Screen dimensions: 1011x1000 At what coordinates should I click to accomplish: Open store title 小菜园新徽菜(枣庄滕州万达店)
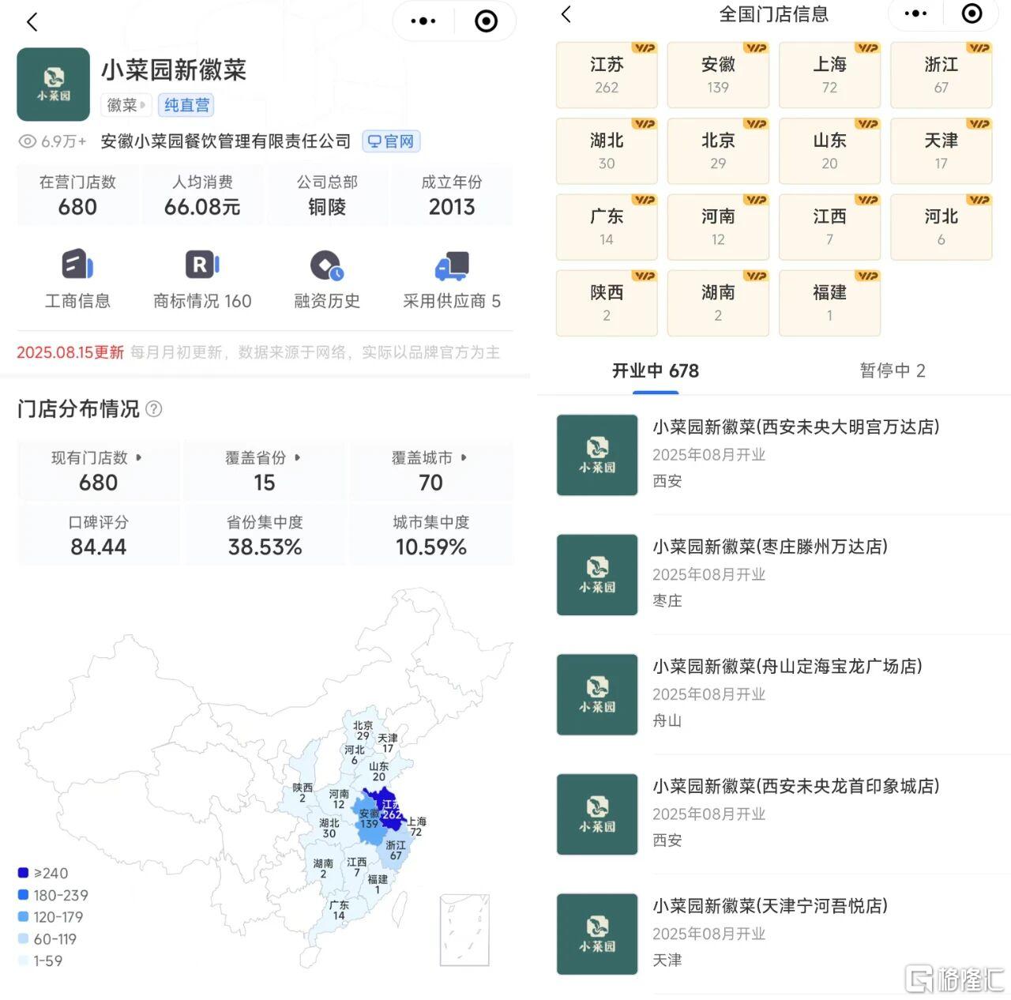click(x=770, y=547)
